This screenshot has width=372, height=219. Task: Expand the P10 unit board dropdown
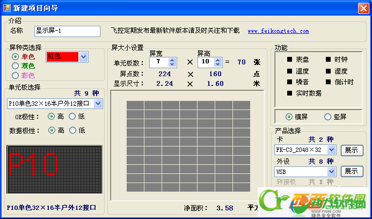click(x=97, y=103)
